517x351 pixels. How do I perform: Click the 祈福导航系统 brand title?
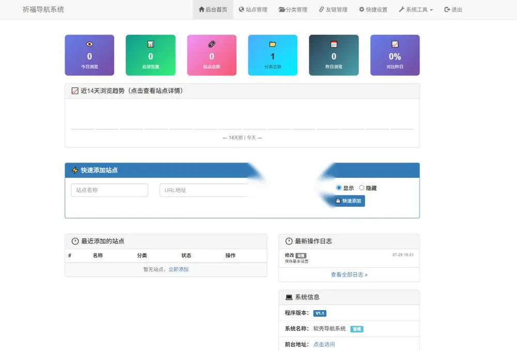pyautogui.click(x=43, y=9)
